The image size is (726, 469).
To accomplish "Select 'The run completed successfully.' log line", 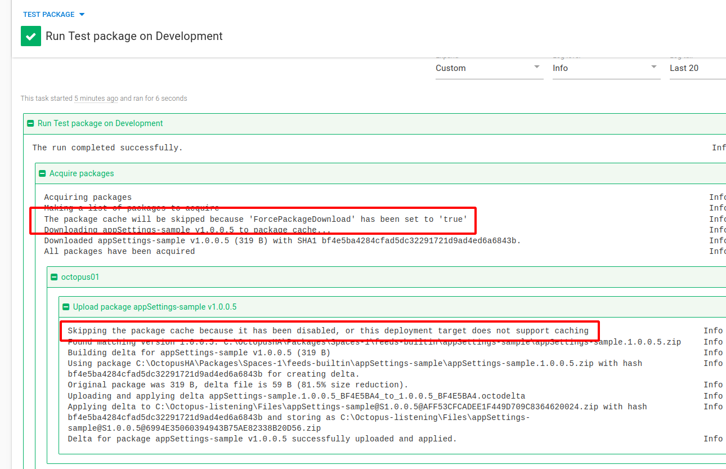I will click(x=107, y=148).
